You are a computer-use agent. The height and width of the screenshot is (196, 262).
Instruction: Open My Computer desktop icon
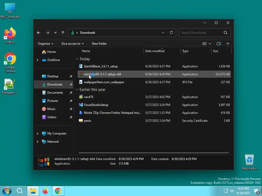10,11
